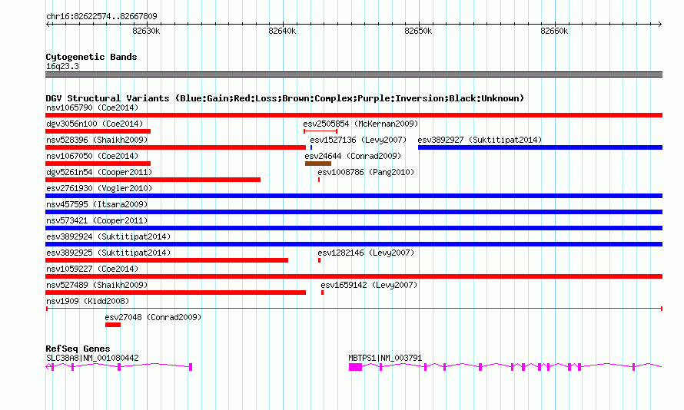This screenshot has width=684, height=410.
Task: Select the red nsv1067050 loss bar
Action: [98, 164]
